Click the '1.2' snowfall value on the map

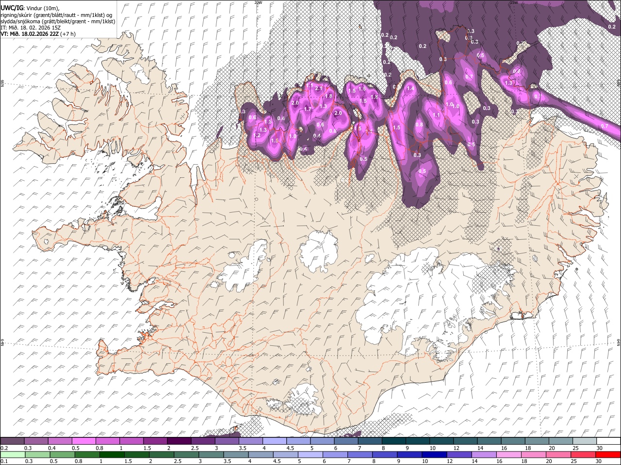point(257,136)
